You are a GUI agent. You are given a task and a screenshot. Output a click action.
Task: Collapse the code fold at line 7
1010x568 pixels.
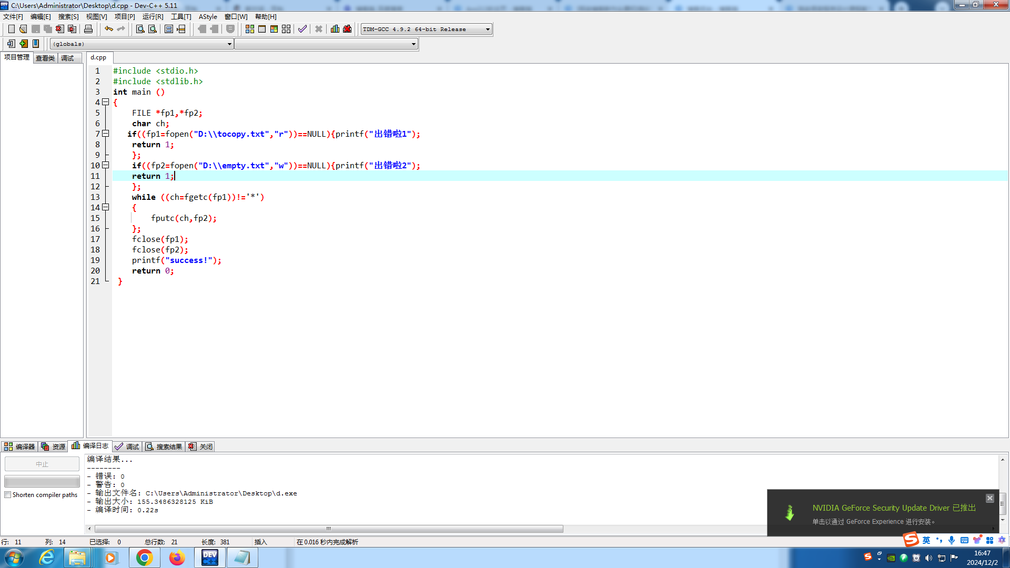pos(106,134)
